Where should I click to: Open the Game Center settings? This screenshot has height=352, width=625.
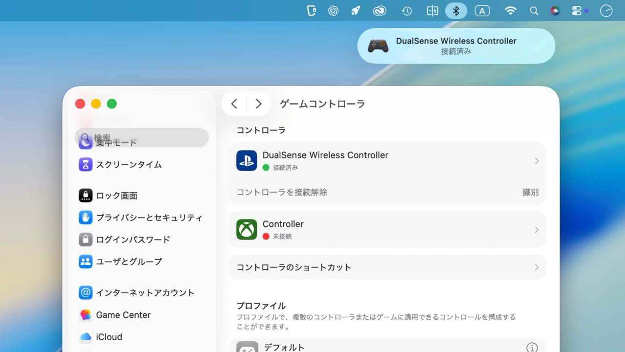(123, 315)
